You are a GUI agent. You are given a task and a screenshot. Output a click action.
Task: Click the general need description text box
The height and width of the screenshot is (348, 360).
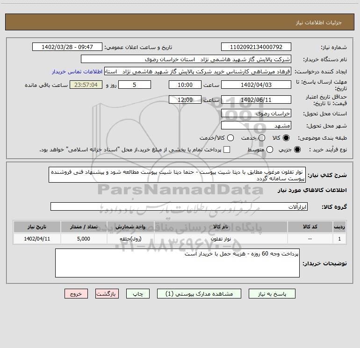pyautogui.click(x=177, y=175)
